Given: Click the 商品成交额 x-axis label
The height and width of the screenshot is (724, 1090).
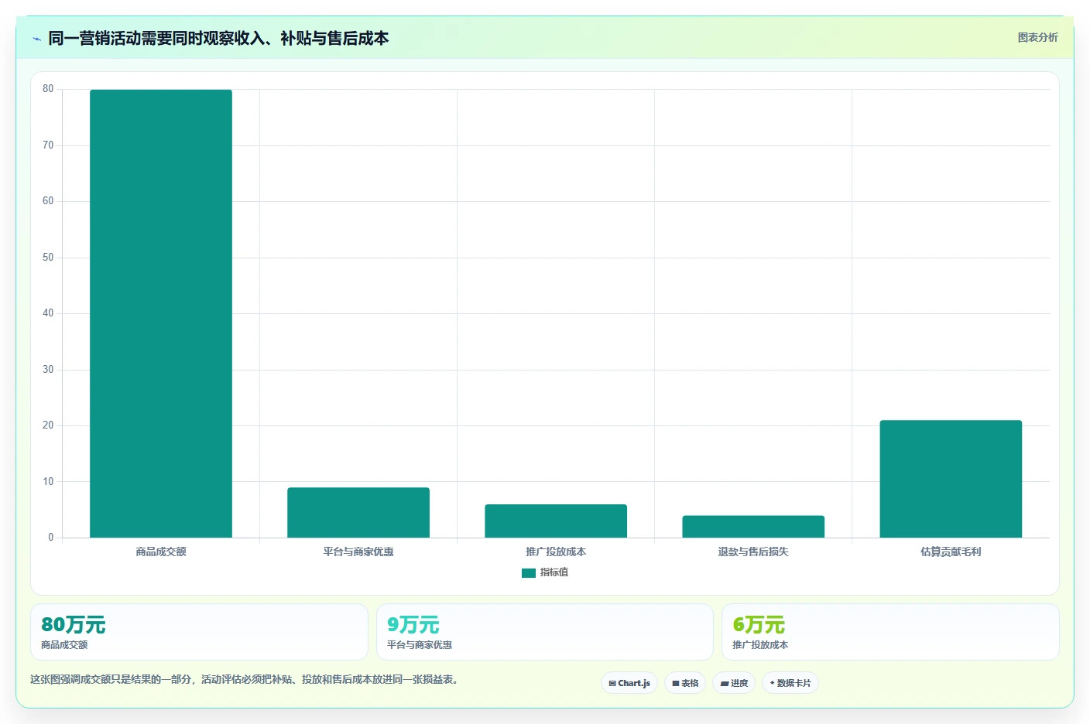Looking at the screenshot, I should point(161,552).
